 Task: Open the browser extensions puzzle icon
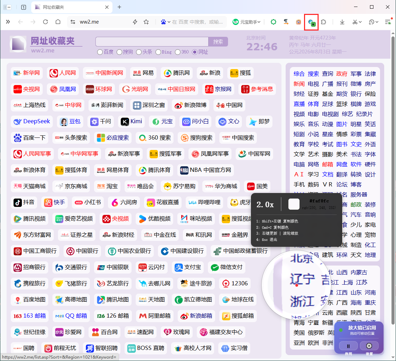(x=323, y=22)
